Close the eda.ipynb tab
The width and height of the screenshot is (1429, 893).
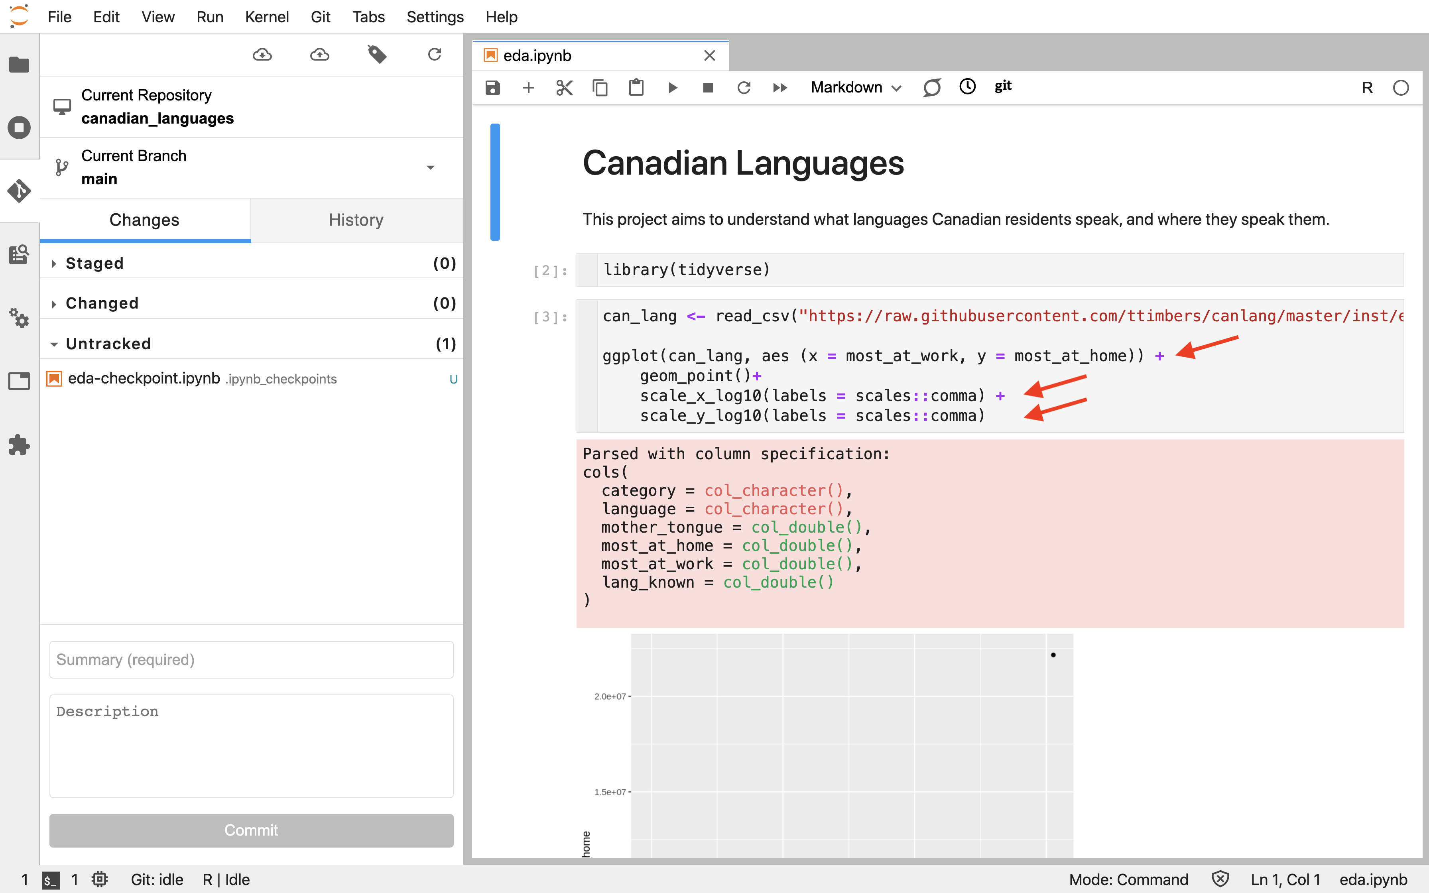710,55
